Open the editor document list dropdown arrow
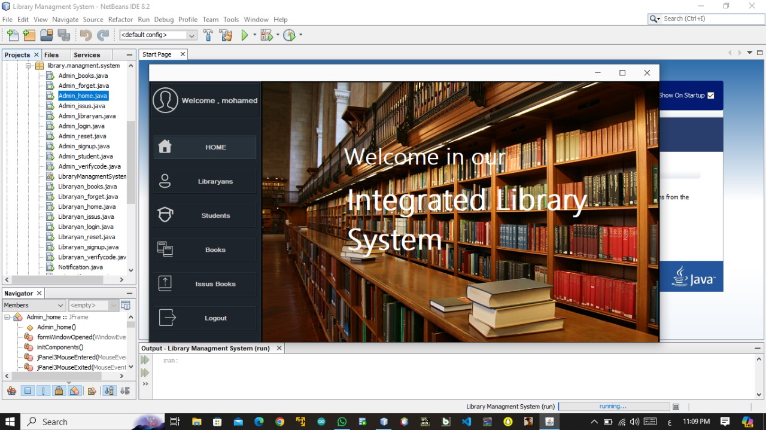The width and height of the screenshot is (766, 430). (749, 53)
